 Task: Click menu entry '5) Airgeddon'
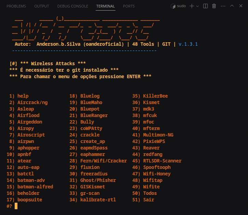click(26, 122)
